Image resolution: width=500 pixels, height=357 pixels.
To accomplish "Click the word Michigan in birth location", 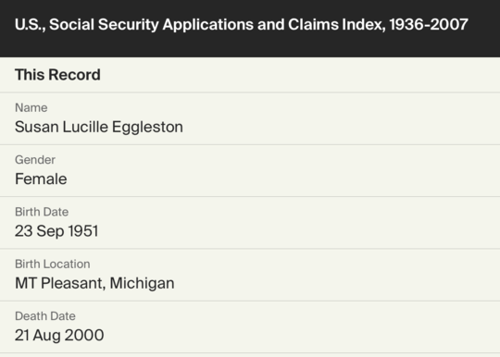I will click(143, 283).
